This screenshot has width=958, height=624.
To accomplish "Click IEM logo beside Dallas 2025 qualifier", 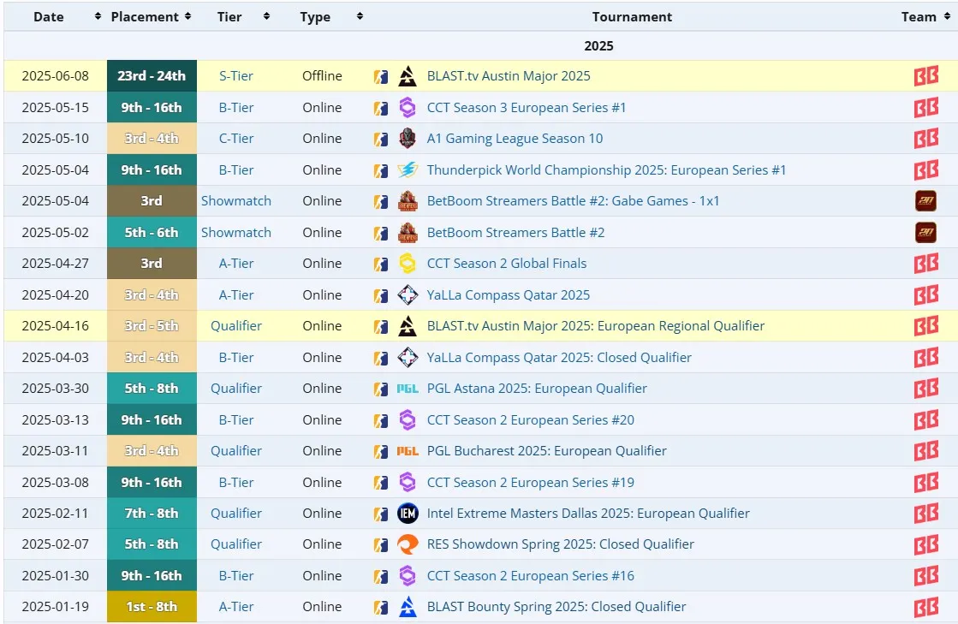I will click(408, 514).
